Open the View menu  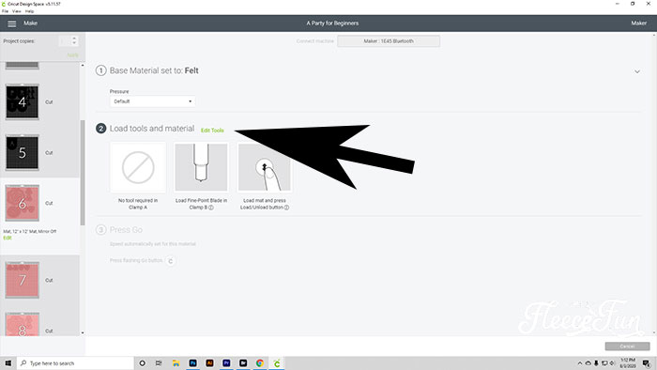tap(17, 11)
